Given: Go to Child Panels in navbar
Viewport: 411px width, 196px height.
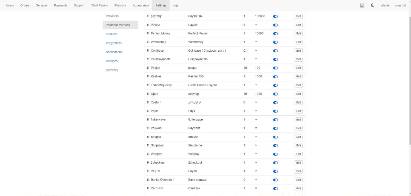Looking at the screenshot, I should [99, 5].
